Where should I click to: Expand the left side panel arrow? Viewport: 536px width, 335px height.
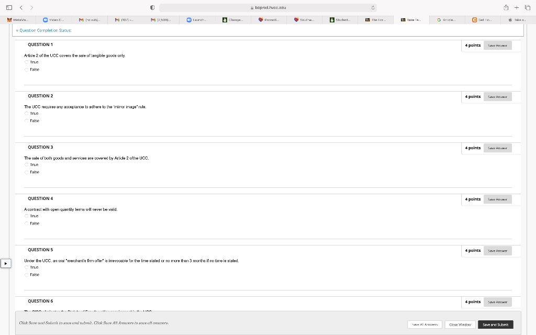[x=5, y=264]
